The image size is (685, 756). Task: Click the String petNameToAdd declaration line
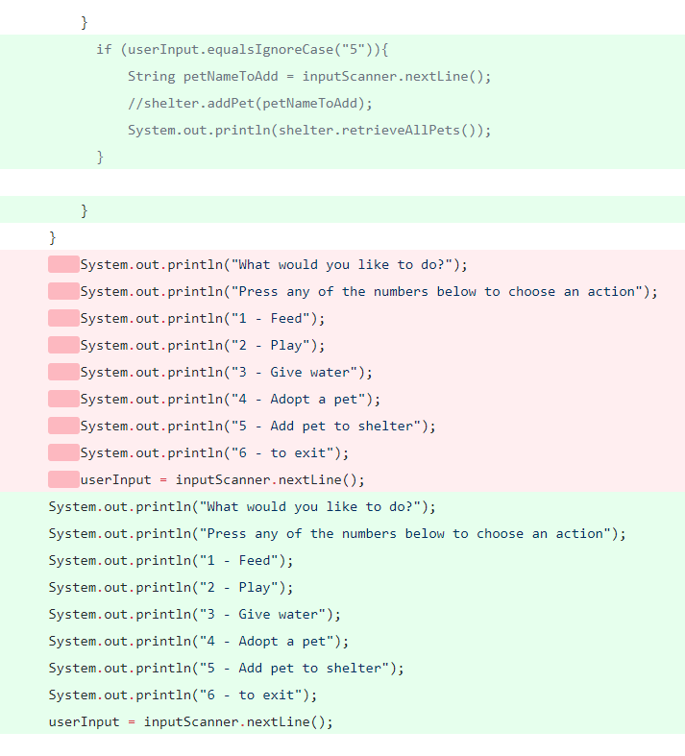click(x=308, y=76)
